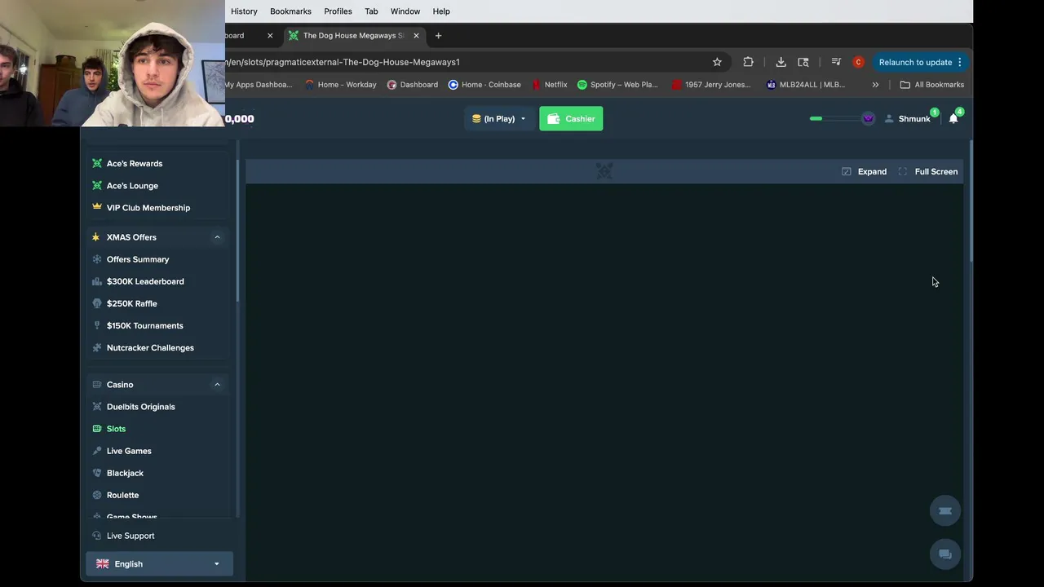Click the Duelbits logo above the game
Viewport: 1044px width, 587px height.
[604, 171]
